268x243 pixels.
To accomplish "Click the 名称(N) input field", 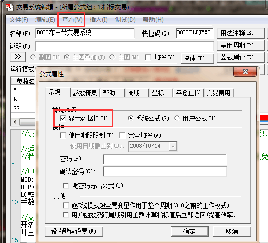I will coord(85,33).
